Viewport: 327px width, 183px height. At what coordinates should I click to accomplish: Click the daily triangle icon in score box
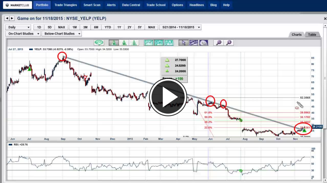(x=167, y=71)
